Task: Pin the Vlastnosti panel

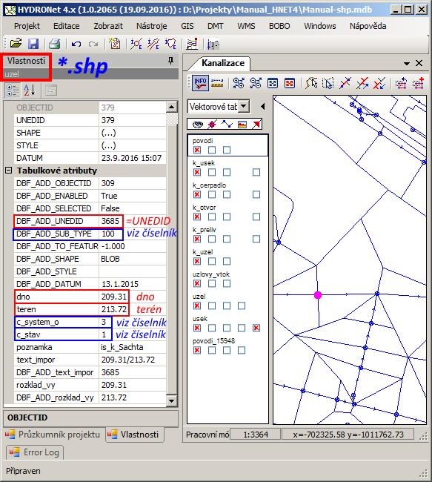Action: pyautogui.click(x=171, y=61)
